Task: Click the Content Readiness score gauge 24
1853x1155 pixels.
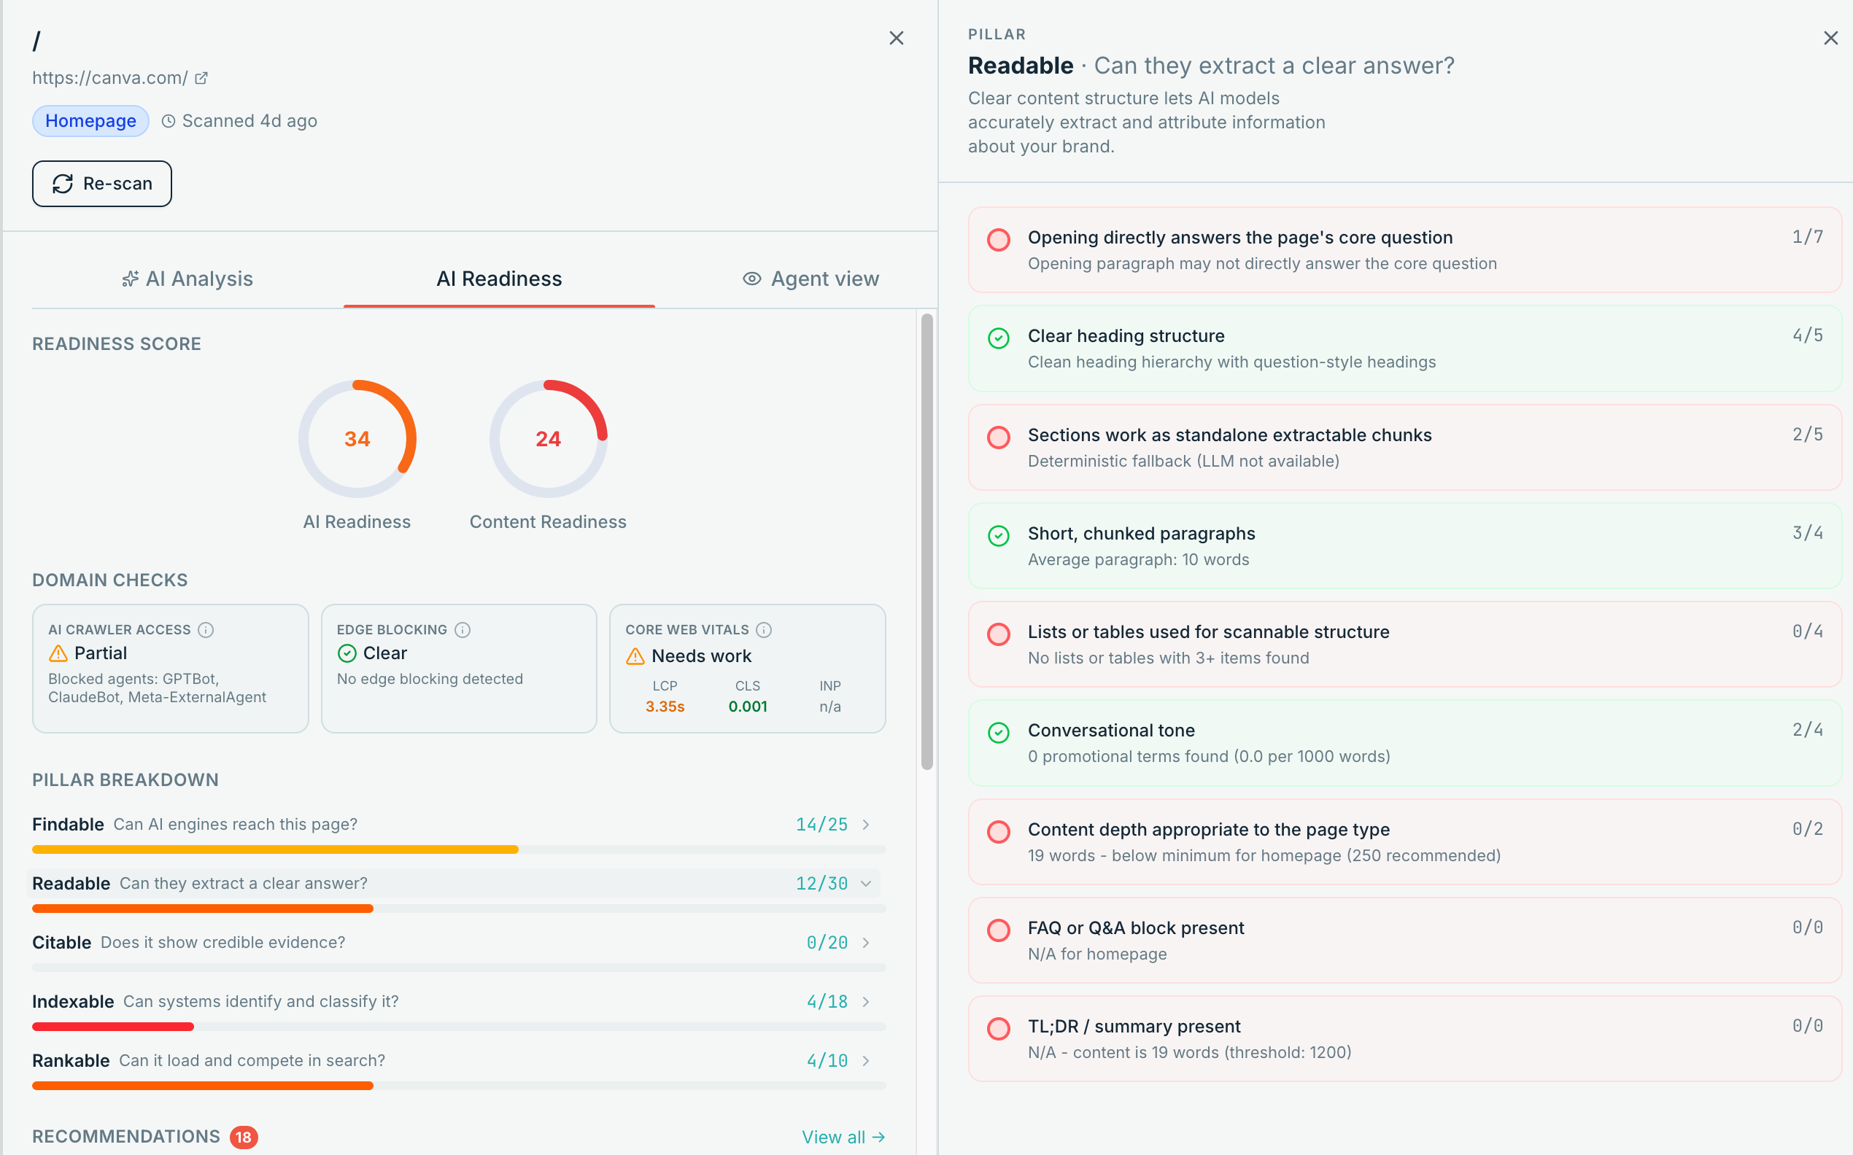Action: coord(548,438)
